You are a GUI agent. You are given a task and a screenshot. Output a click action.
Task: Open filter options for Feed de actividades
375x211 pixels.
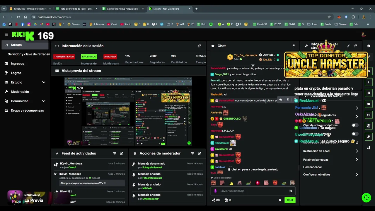[115, 153]
